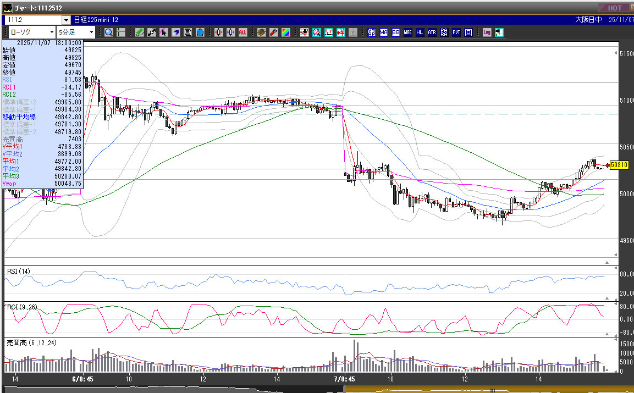
Task: Select the eraser tool icon
Action: pyautogui.click(x=176, y=32)
